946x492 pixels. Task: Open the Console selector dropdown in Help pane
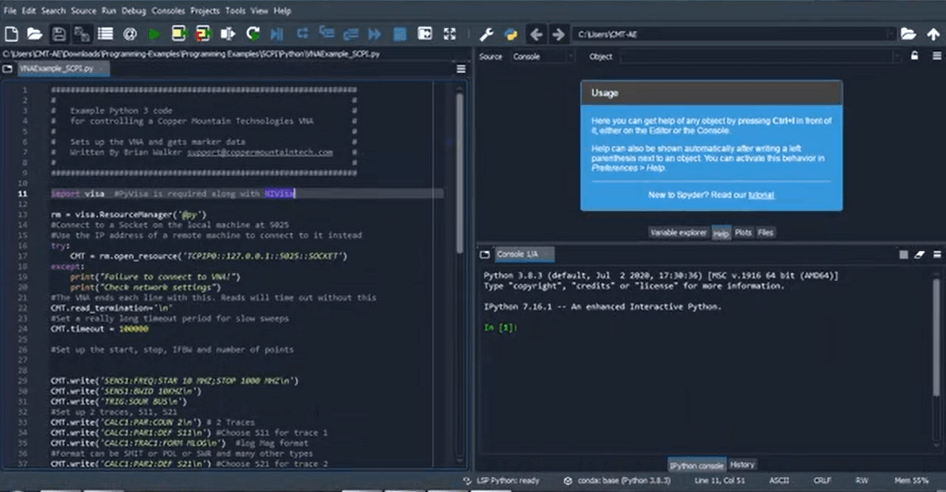coord(542,56)
